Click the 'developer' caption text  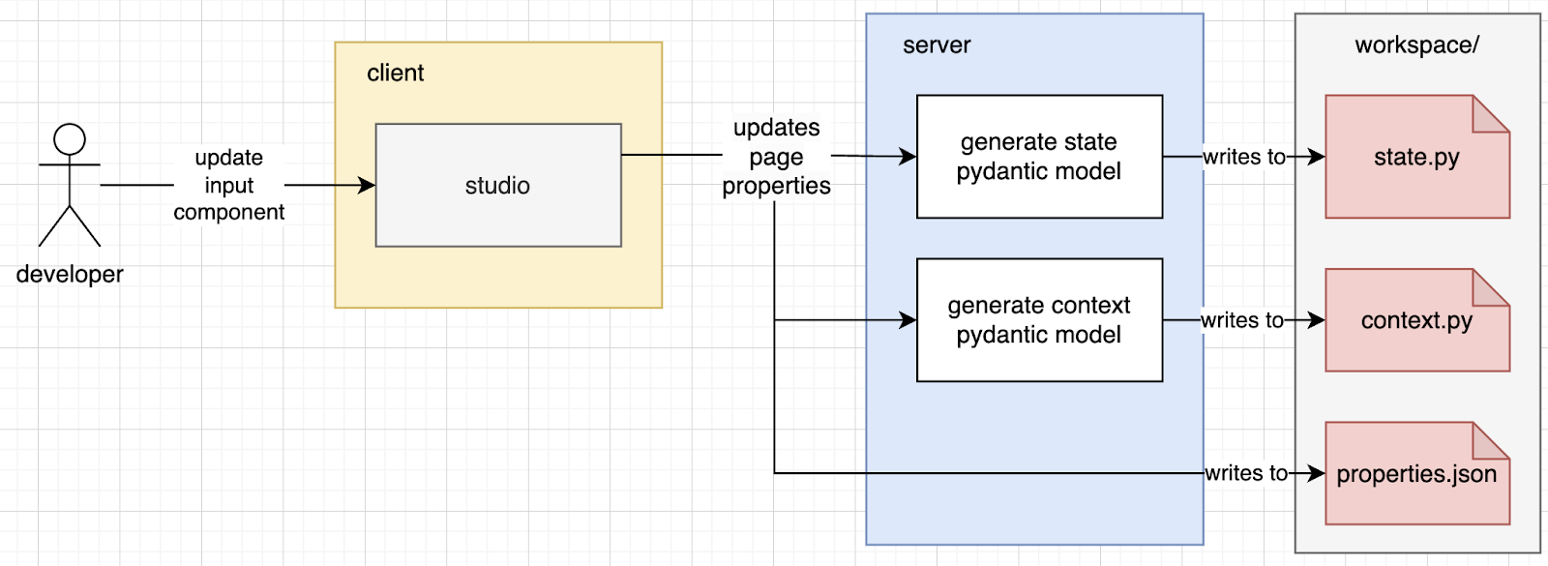70,275
